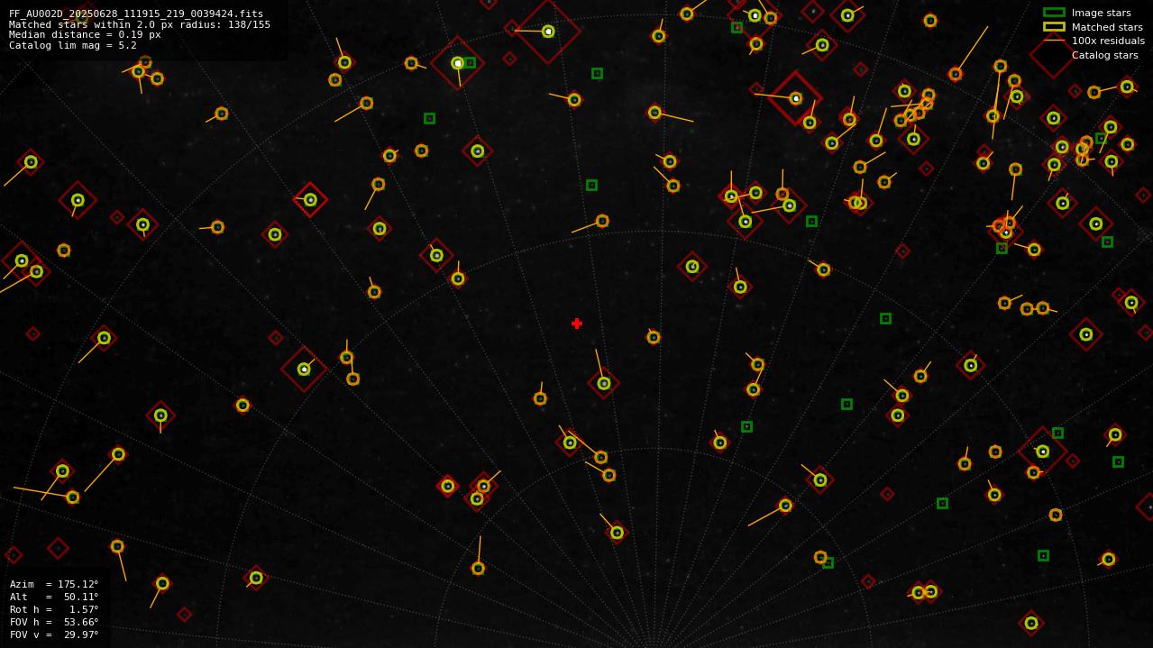Click the orange 100x residuals legend line
The image size is (1153, 648).
point(1054,41)
